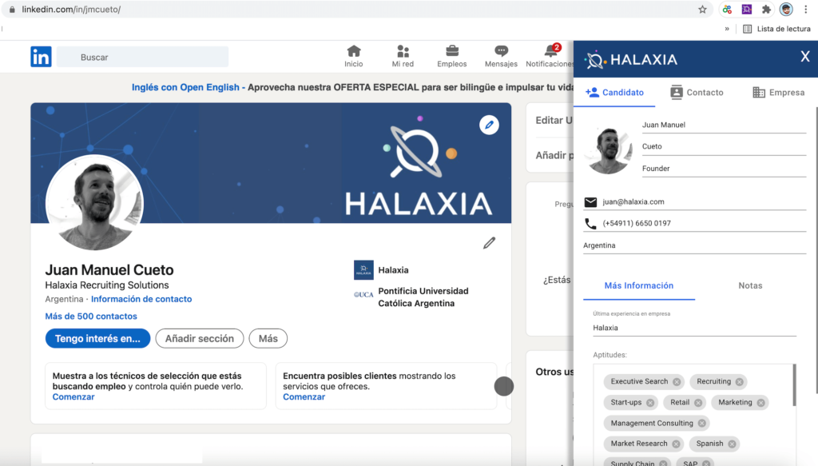Image resolution: width=818 pixels, height=466 pixels.
Task: Click the grey carousel next circle button
Action: click(x=504, y=387)
